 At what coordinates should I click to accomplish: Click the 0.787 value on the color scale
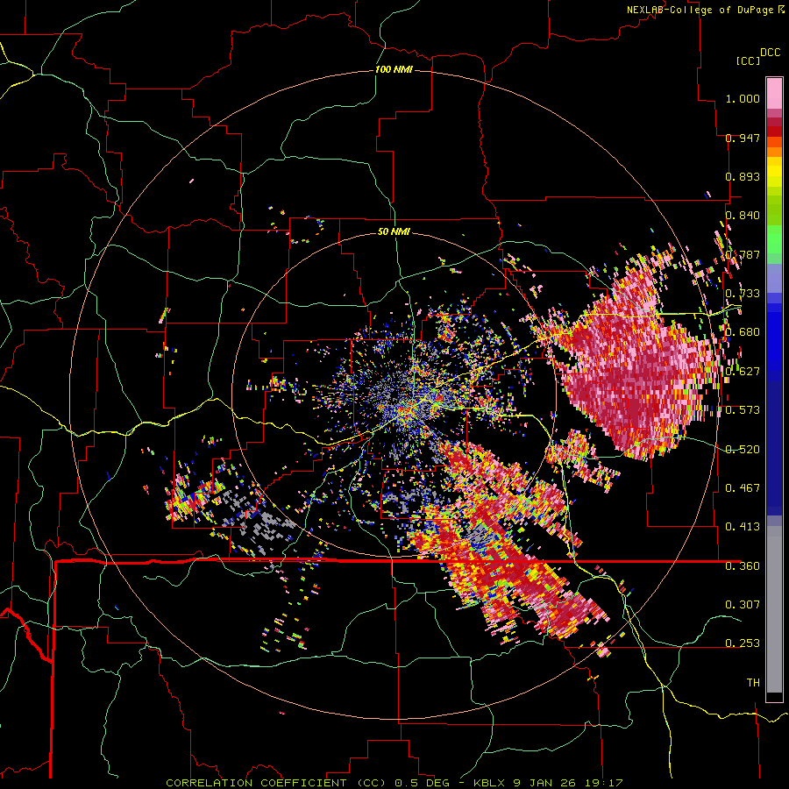click(743, 254)
